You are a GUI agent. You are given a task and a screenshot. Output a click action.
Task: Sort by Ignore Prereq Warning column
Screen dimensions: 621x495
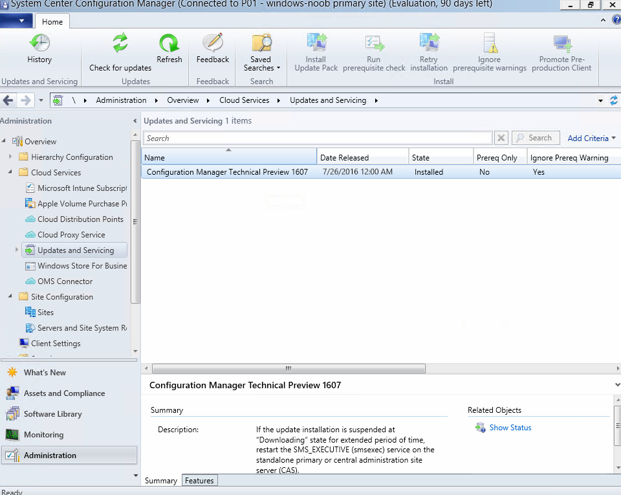[x=574, y=157]
